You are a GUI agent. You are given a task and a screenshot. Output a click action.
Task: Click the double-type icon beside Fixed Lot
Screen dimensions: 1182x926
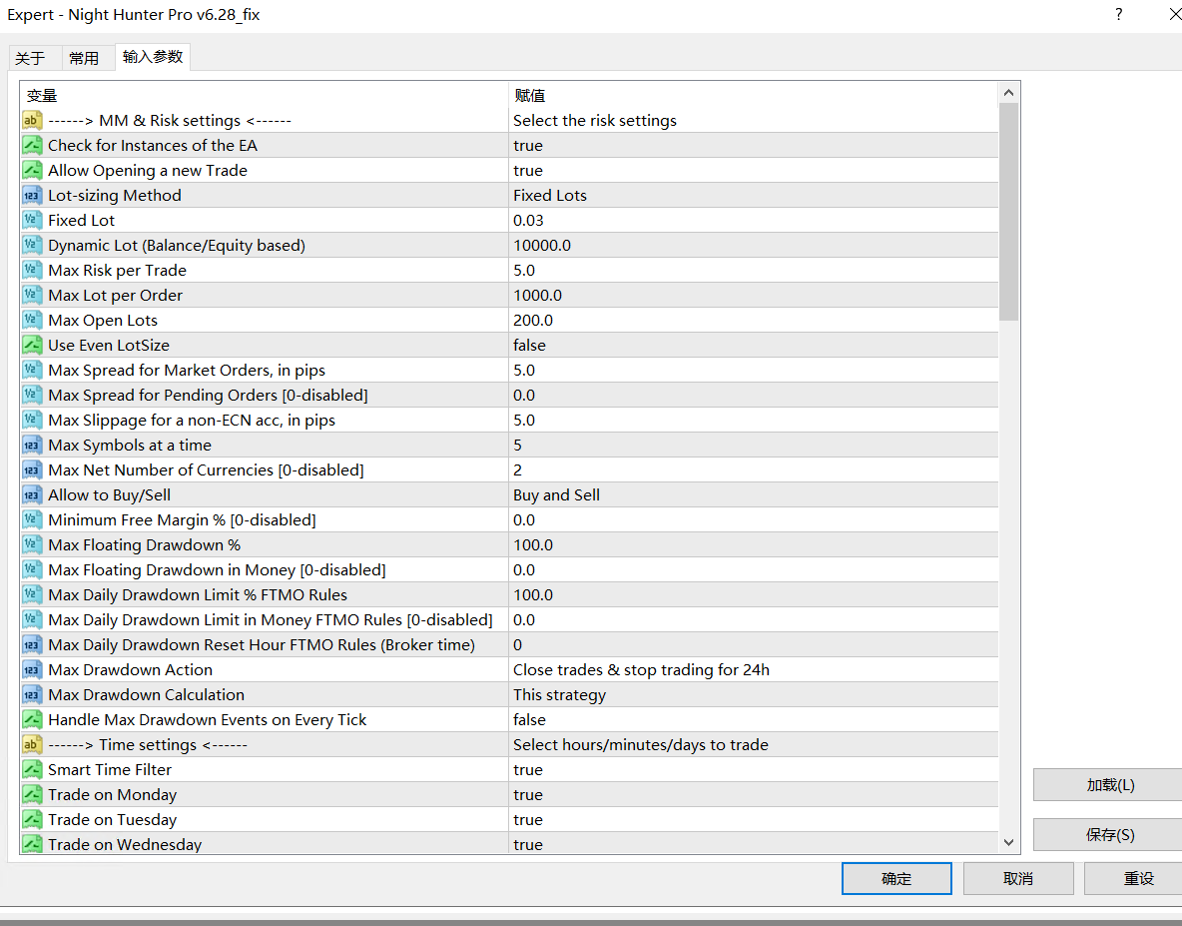(x=32, y=220)
